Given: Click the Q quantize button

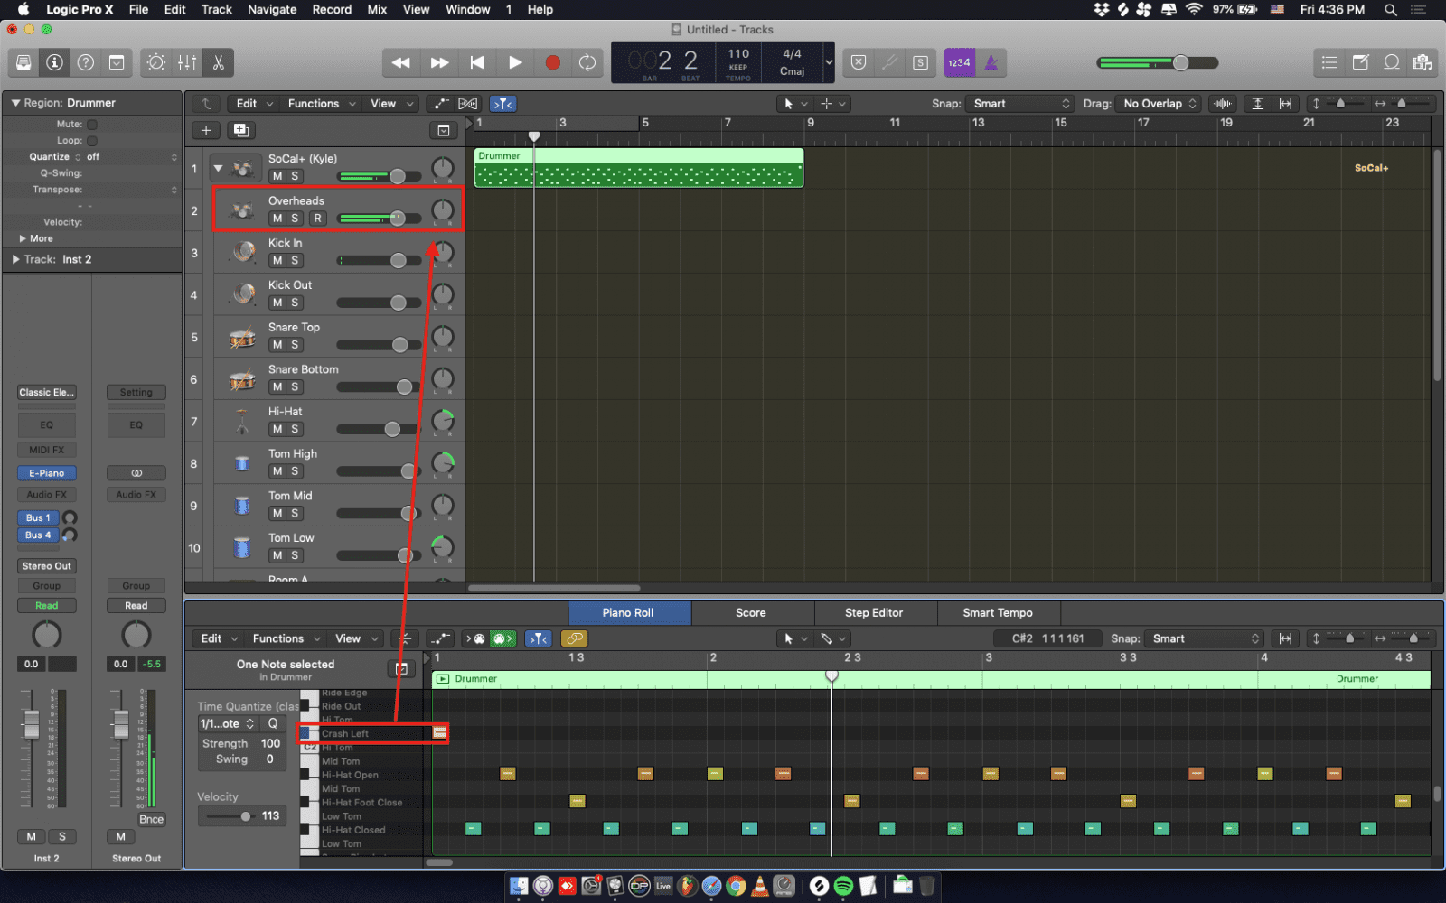Looking at the screenshot, I should pyautogui.click(x=273, y=724).
